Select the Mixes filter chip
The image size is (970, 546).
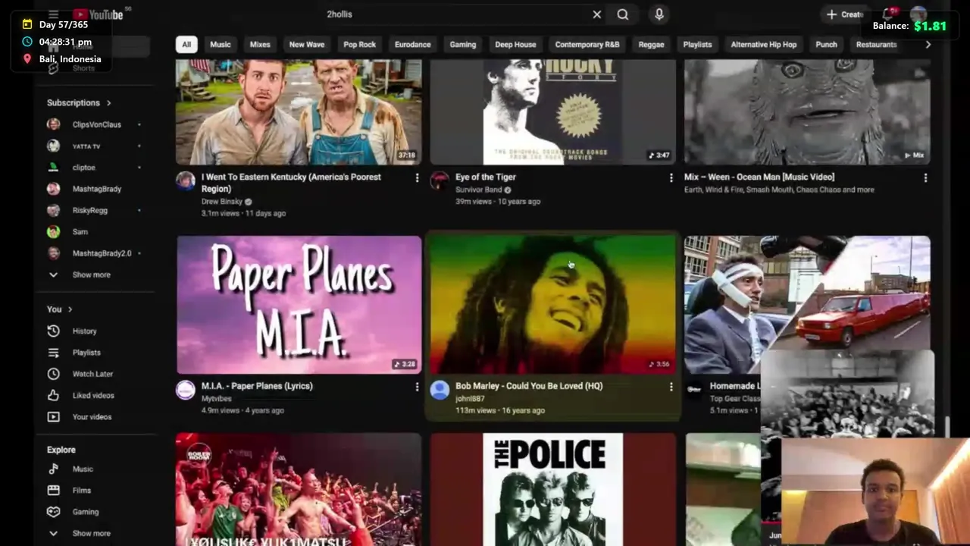(260, 45)
